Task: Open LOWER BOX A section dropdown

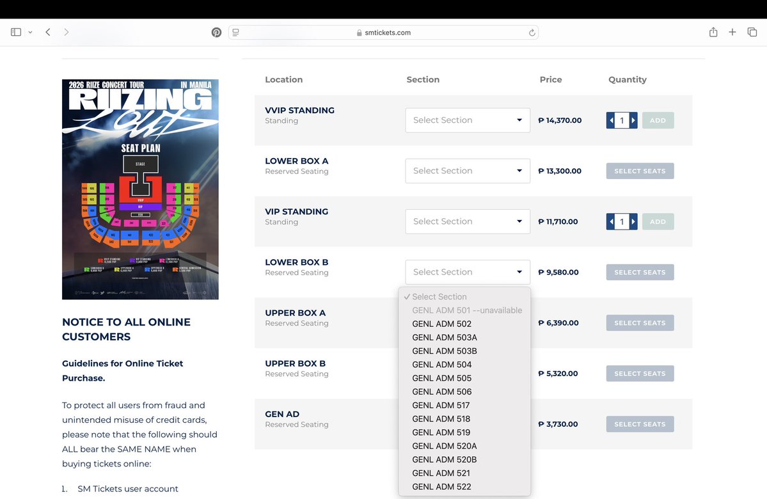Action: tap(468, 171)
